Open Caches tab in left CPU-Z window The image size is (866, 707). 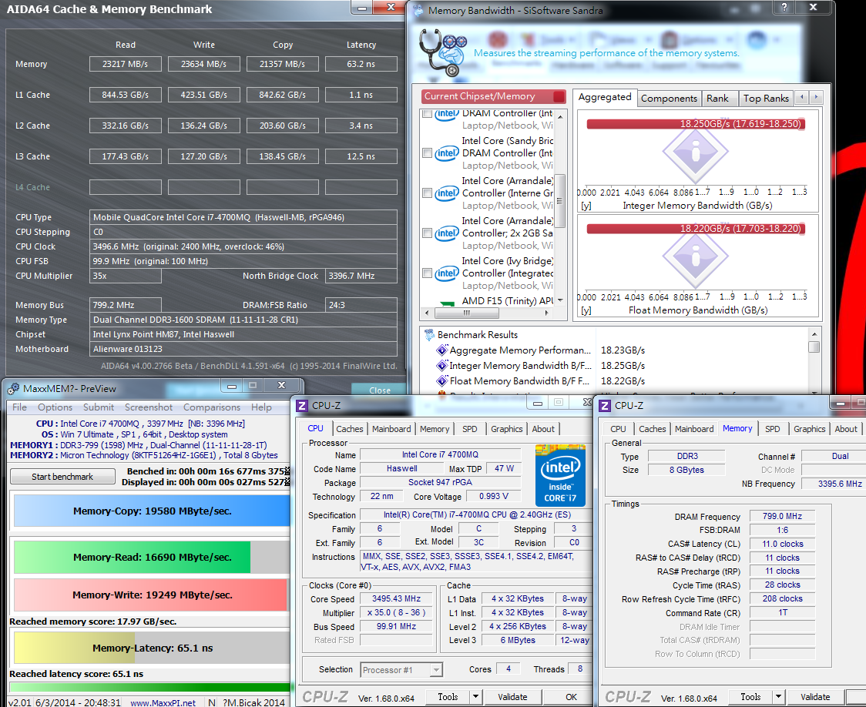click(x=350, y=429)
